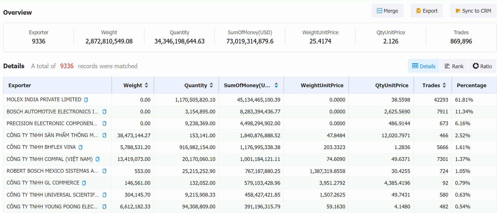The image size is (497, 213).
Task: Copy the CÔNG TY TNHH UNIVERSAL SCIENTIF... name
Action: (104, 195)
